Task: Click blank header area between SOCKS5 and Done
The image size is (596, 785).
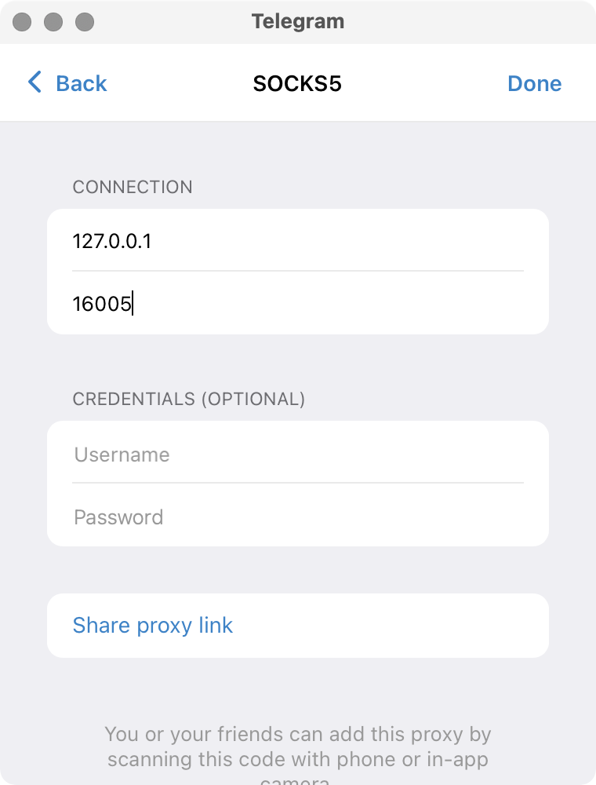Action: coord(423,83)
